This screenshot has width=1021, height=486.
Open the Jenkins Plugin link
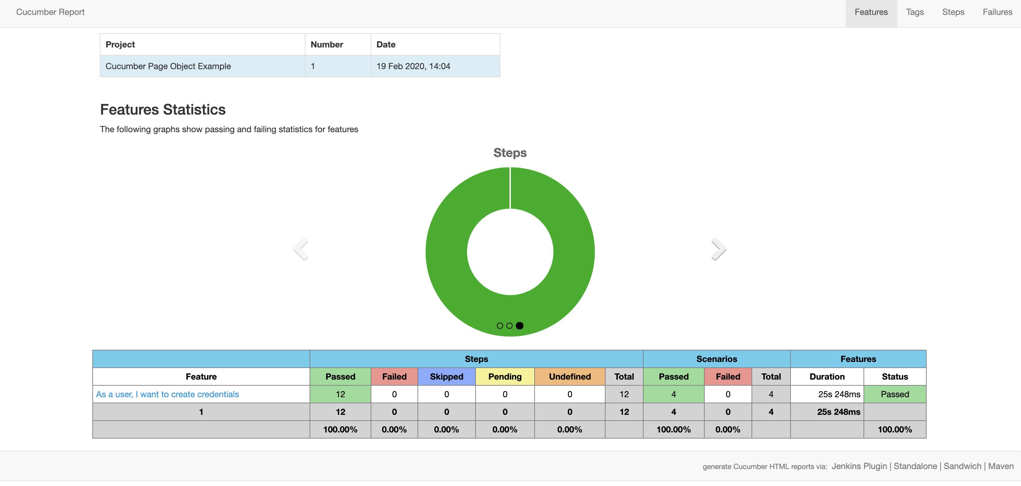[x=859, y=466]
